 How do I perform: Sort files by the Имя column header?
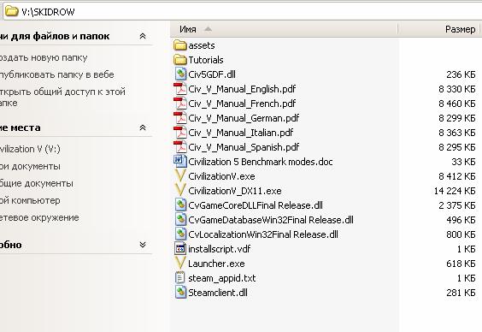pos(284,29)
